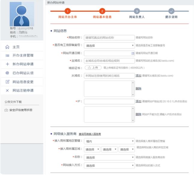Image resolution: width=194 pixels, height=175 pixels.
Task: Click the 网站开办主体 step label
Action: (68, 17)
